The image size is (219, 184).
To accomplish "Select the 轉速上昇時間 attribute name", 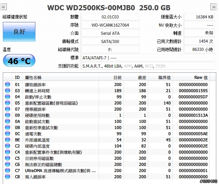I will pos(37,91).
